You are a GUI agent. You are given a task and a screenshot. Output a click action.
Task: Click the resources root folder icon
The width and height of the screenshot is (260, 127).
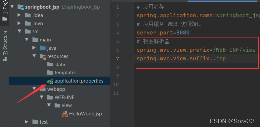click(x=43, y=56)
